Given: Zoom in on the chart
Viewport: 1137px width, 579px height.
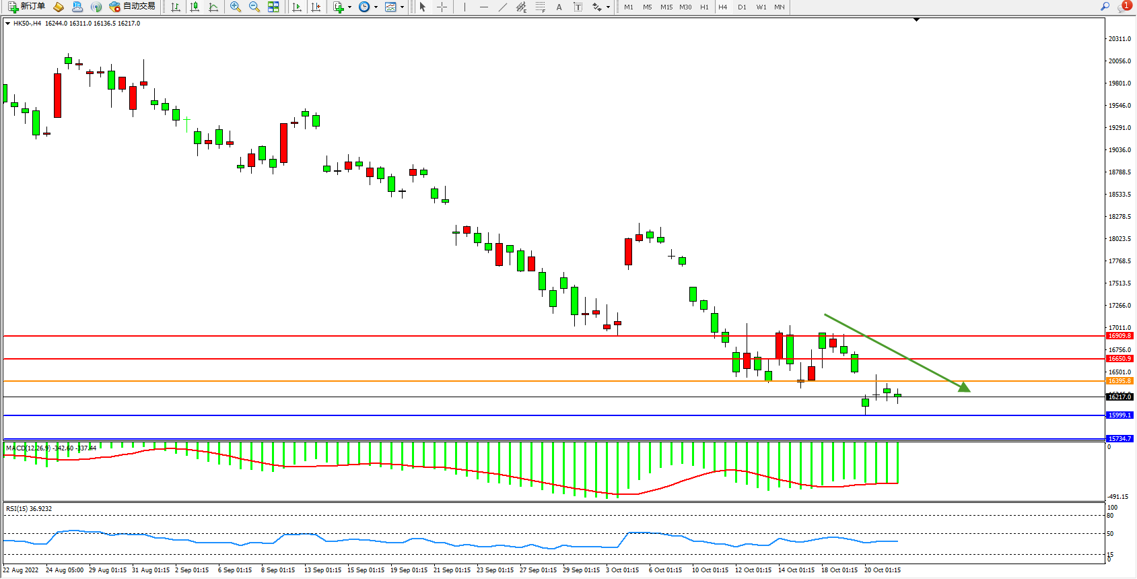Looking at the screenshot, I should coord(235,7).
